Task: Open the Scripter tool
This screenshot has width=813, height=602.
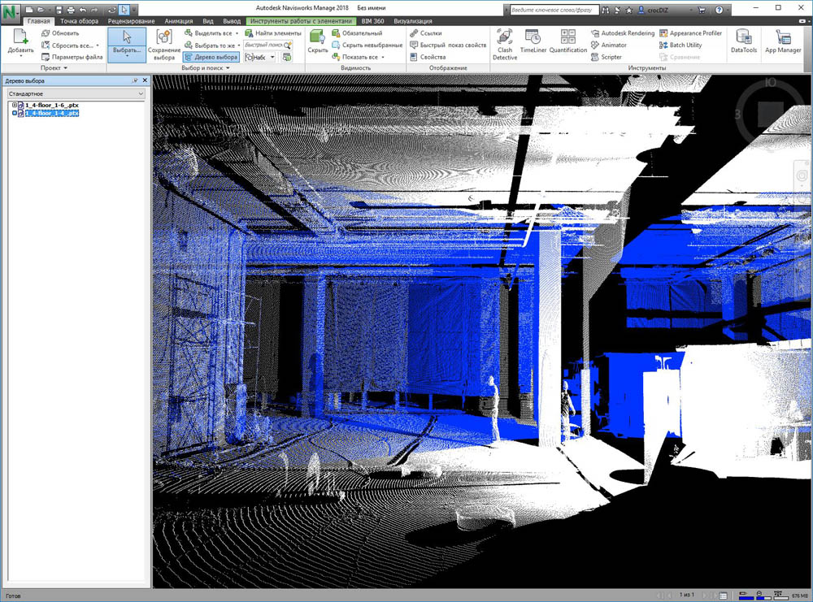Action: (606, 57)
